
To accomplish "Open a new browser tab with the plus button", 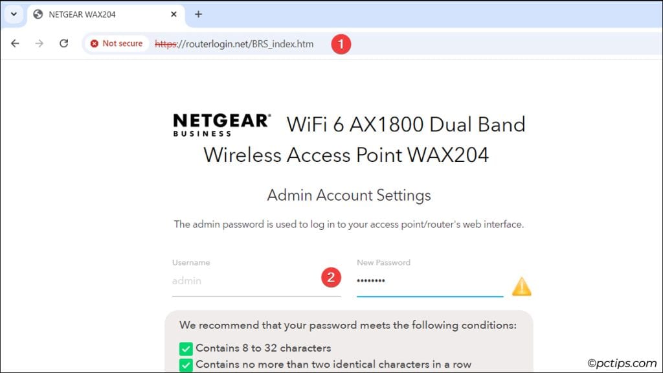I will coord(198,14).
